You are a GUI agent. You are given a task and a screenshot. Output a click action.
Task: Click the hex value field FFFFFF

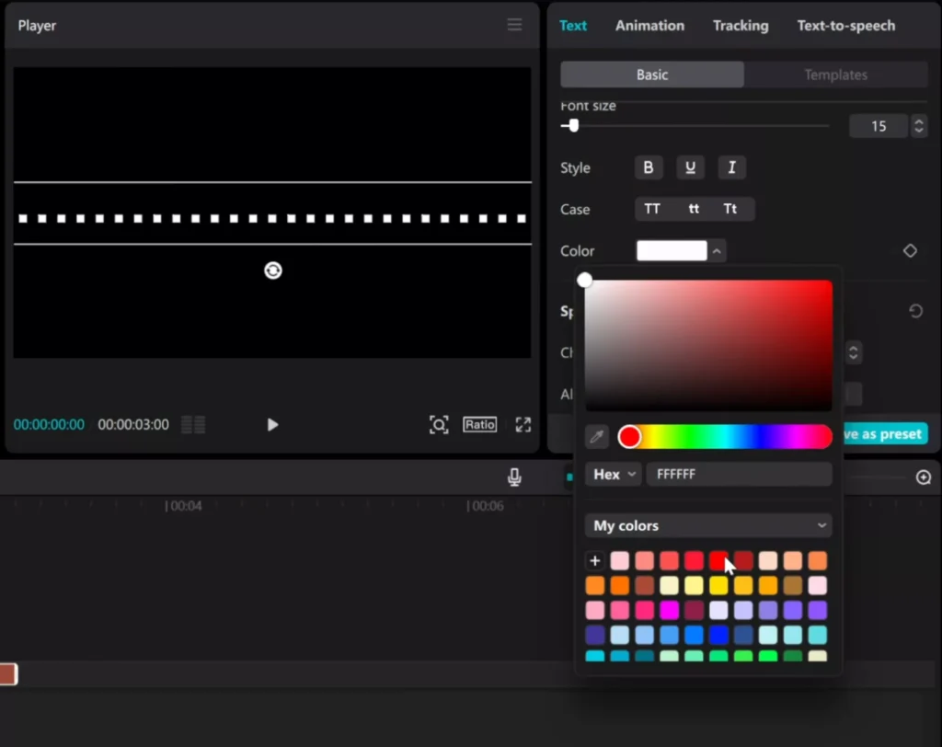pyautogui.click(x=739, y=474)
